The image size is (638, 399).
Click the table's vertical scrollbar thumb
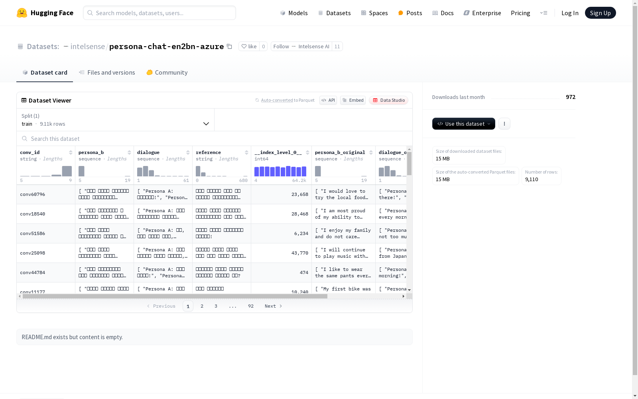(x=409, y=163)
